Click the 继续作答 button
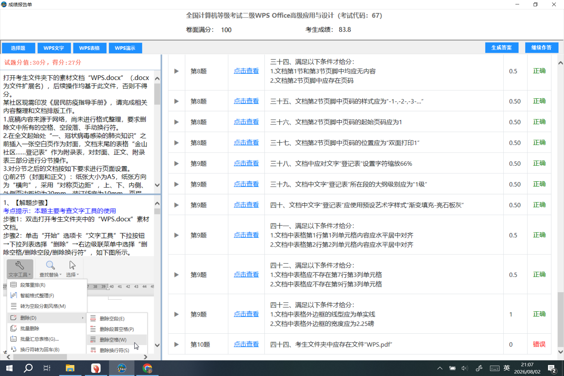 point(541,48)
